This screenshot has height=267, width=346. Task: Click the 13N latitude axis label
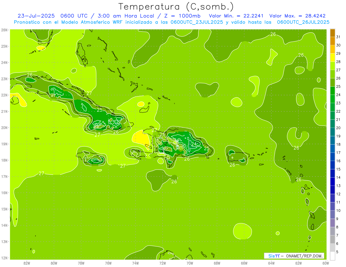click(x=4, y=241)
